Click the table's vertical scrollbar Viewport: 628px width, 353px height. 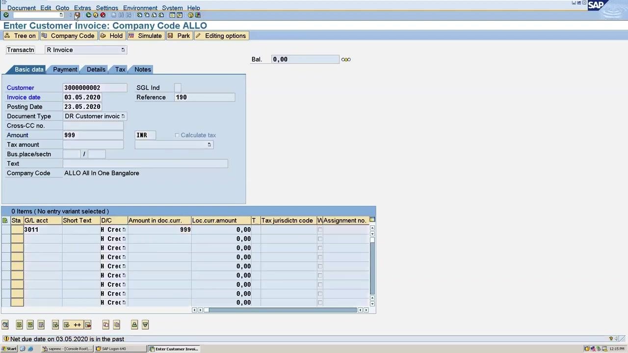(372, 265)
